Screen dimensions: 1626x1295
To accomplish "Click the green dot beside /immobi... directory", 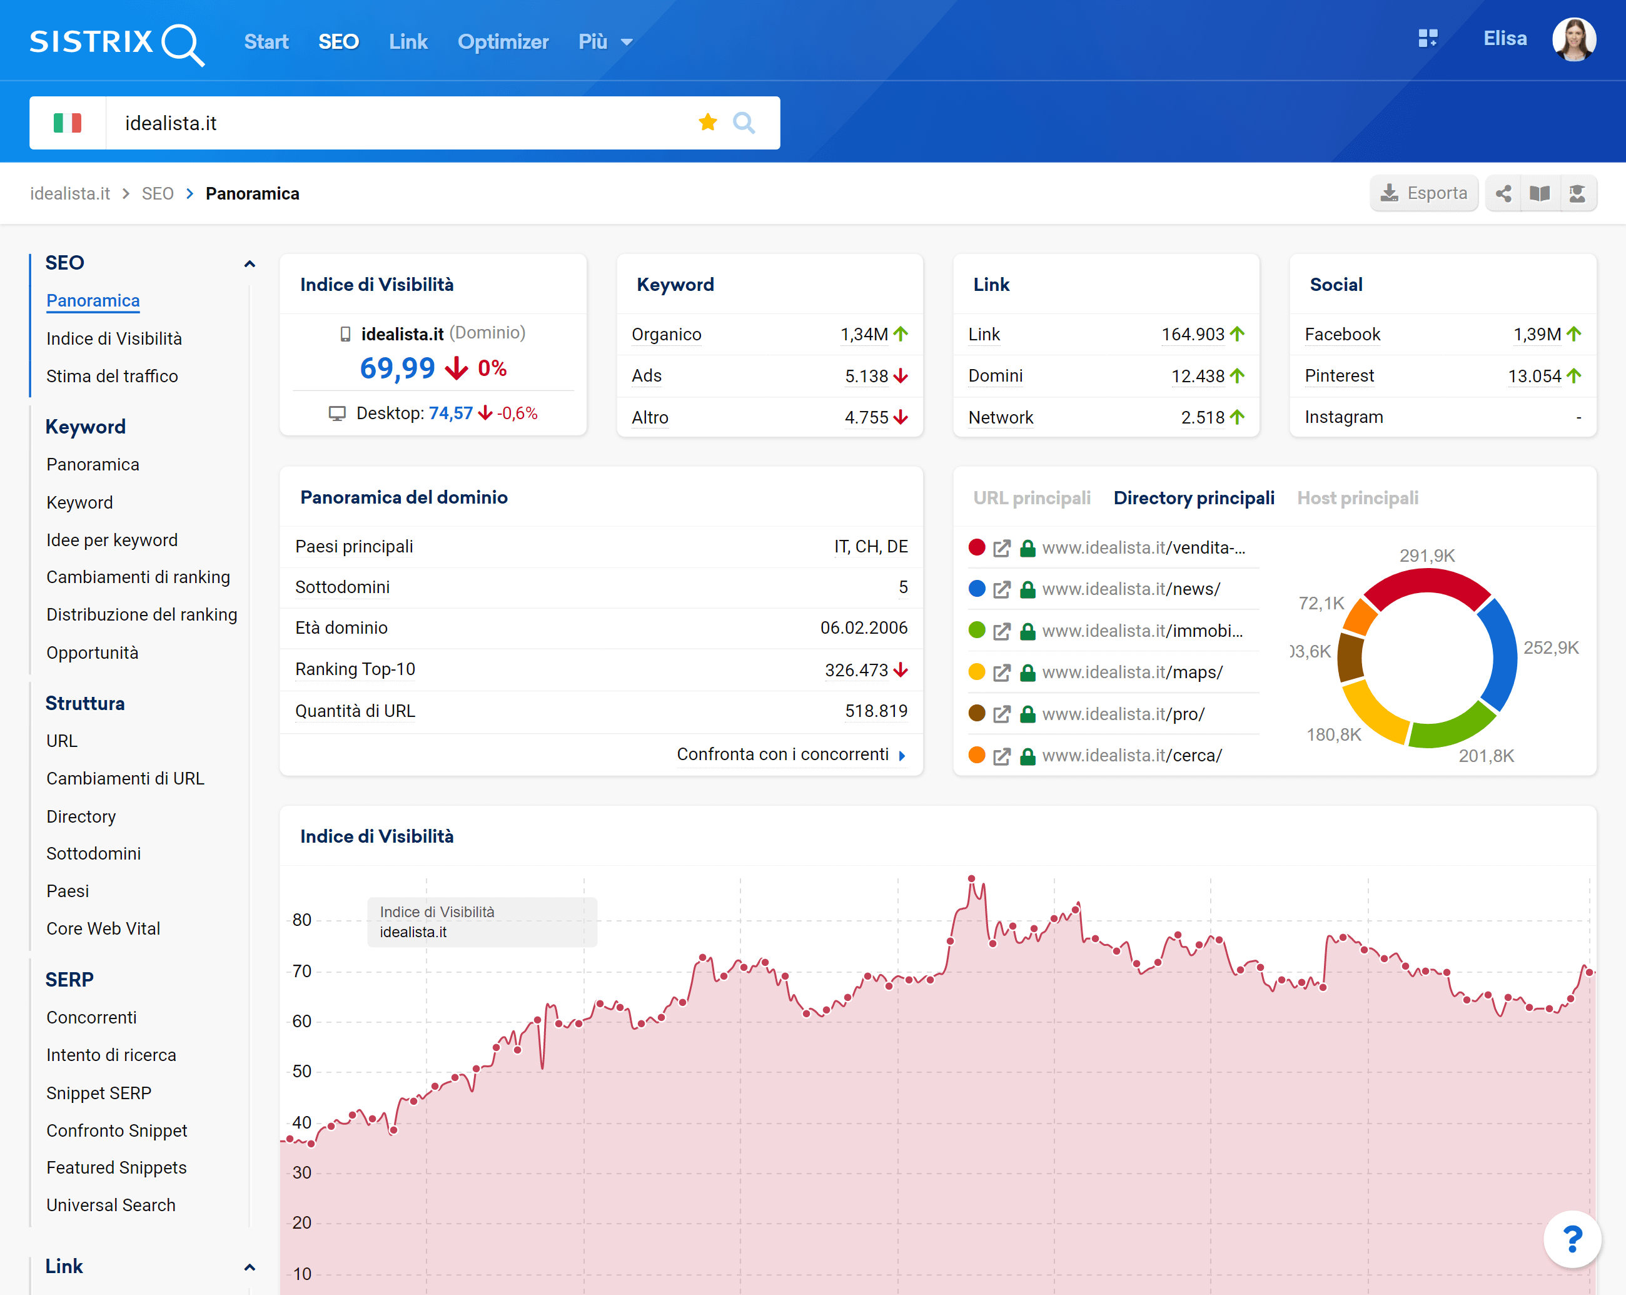I will coord(977,631).
